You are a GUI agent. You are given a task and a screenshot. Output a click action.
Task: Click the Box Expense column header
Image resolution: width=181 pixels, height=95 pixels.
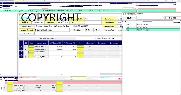[102, 43]
